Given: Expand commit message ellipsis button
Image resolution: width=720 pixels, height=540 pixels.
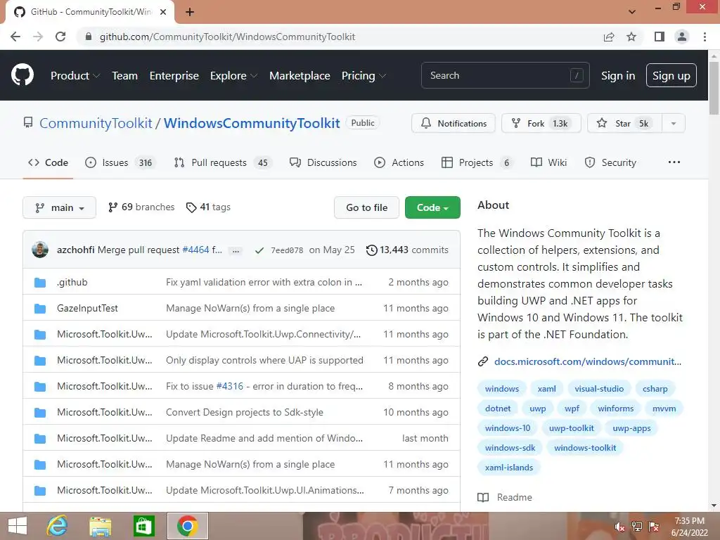Looking at the screenshot, I should (236, 251).
